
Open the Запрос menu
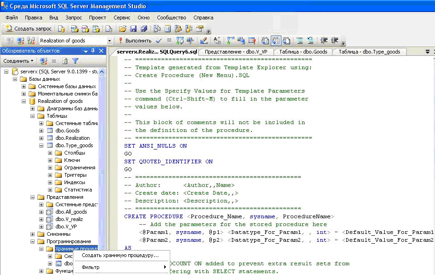[x=73, y=18]
